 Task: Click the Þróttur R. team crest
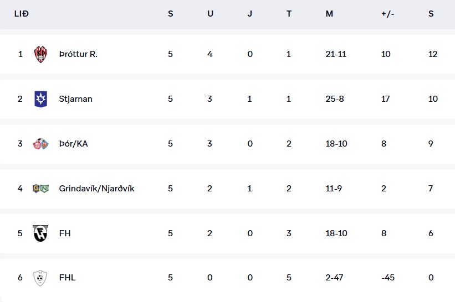coord(41,54)
